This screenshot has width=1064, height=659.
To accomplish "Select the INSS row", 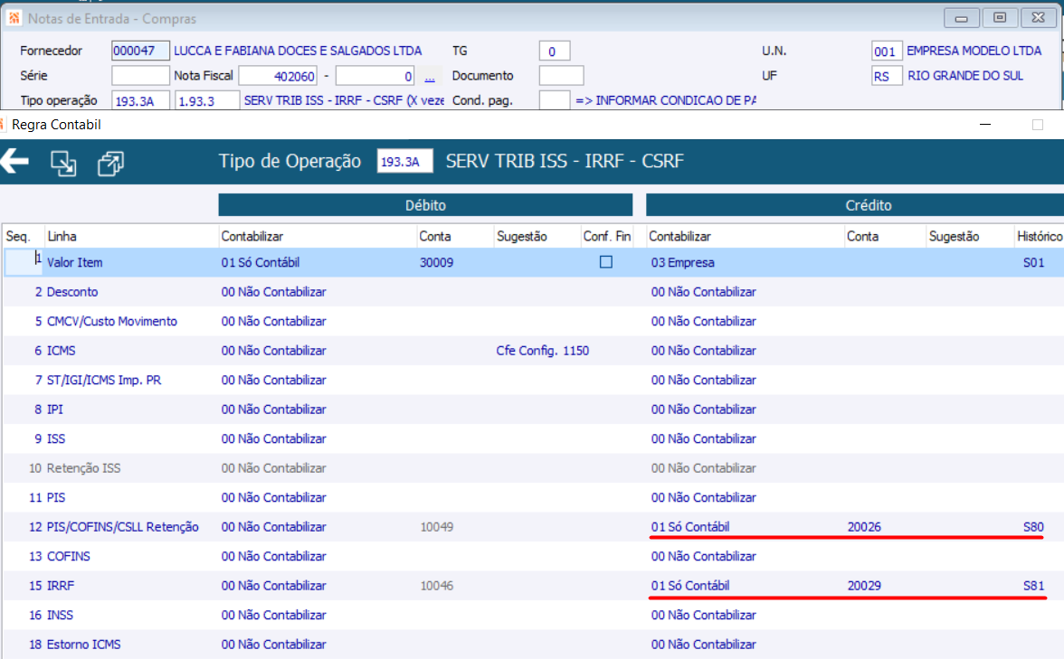I will pyautogui.click(x=534, y=615).
